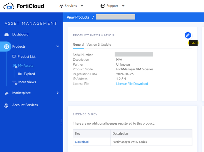Click the Download key link
The height and width of the screenshot is (152, 204).
[82, 142]
